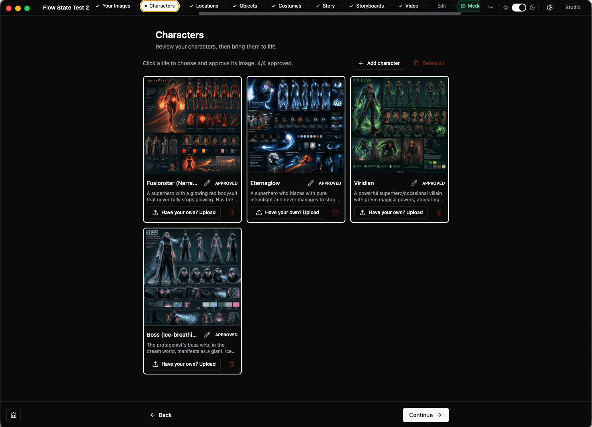Upload own image for Viridian
592x427 pixels.
391,213
